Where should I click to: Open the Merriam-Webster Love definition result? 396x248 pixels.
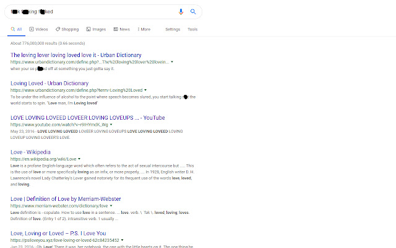click(66, 199)
